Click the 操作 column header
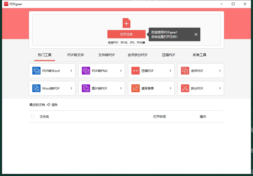The image size is (253, 176). [x=203, y=117]
